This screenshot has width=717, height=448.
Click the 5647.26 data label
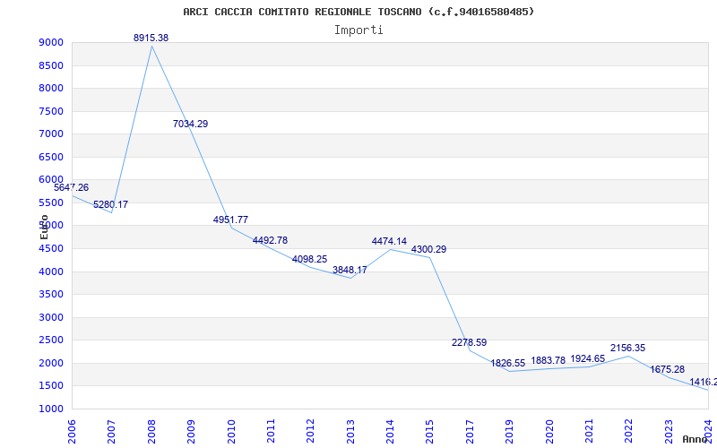click(72, 187)
